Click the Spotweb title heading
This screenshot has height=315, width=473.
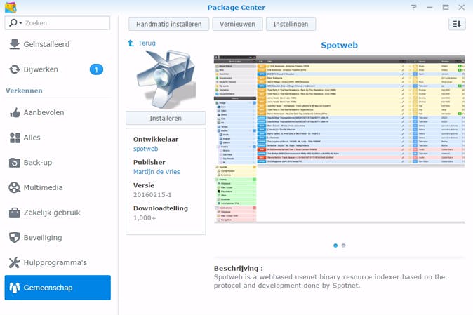[339, 45]
